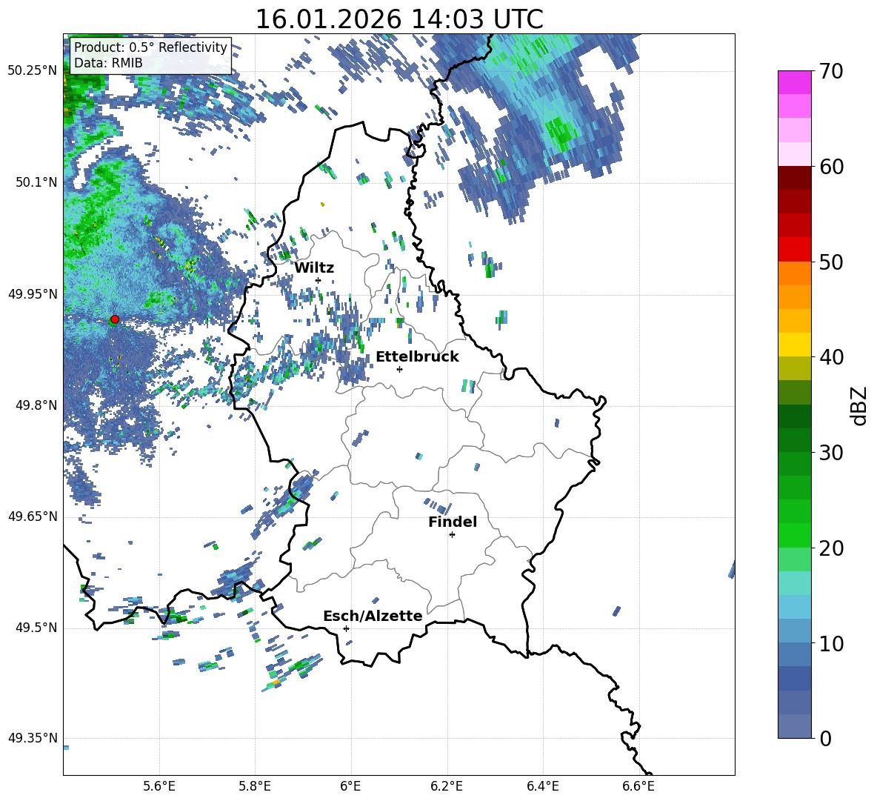Click the yellow colorbar swatch above 40
This screenshot has height=801, width=877.
(x=794, y=345)
